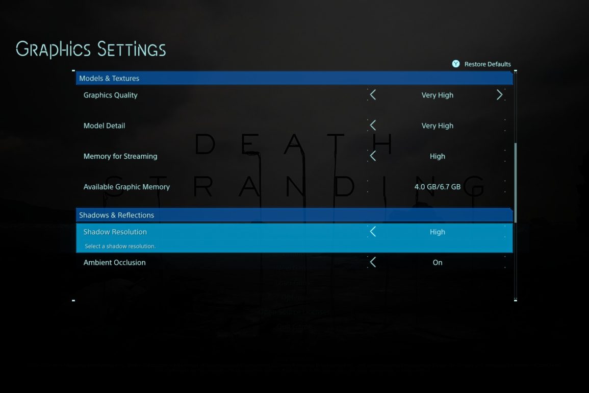Select the Model Detail setting label
This screenshot has height=393, width=589.
104,126
